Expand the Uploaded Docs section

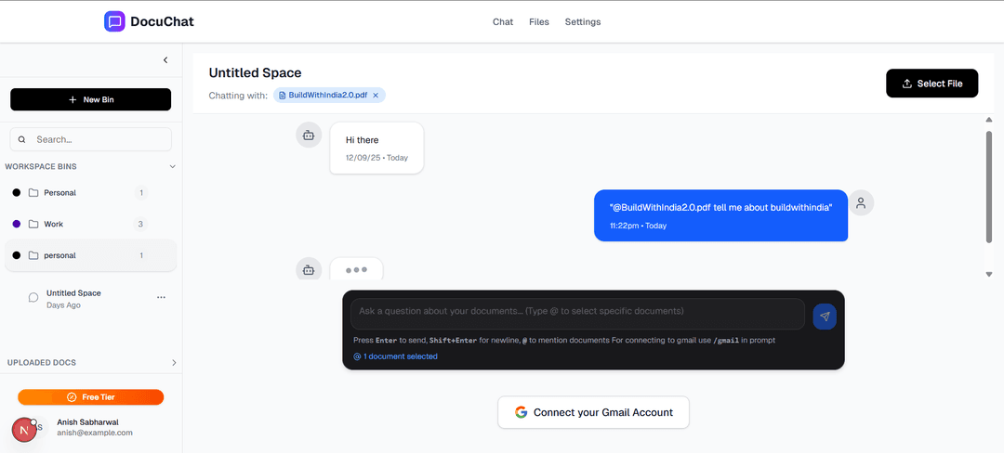(x=174, y=363)
